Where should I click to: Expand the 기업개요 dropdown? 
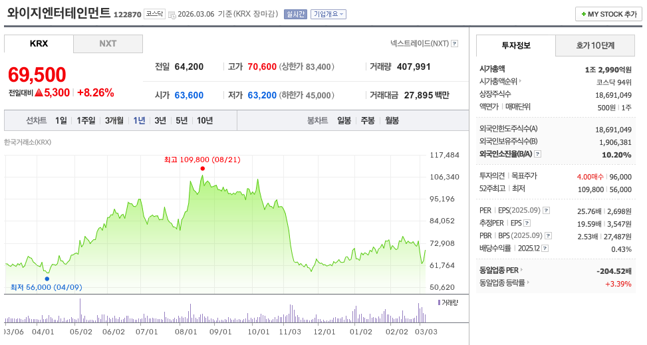pyautogui.click(x=328, y=14)
